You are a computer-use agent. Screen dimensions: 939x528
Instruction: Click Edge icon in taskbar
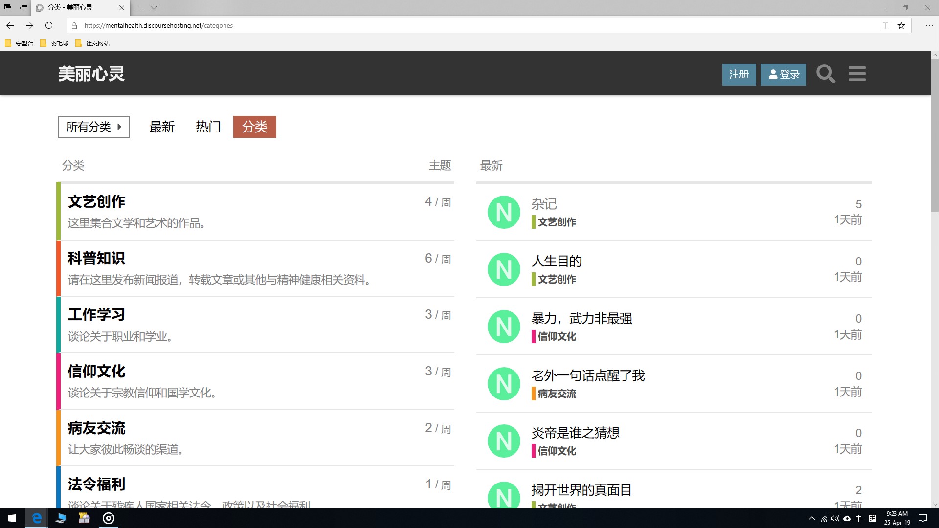click(x=37, y=518)
